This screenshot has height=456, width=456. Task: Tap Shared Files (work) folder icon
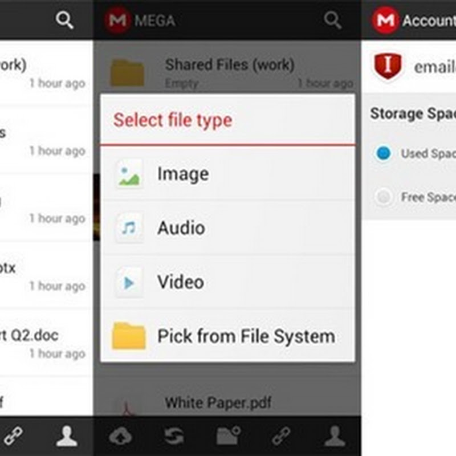[x=127, y=73]
